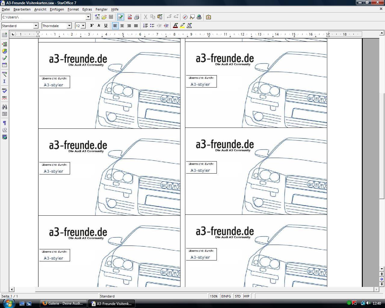Viewport: 385px width, 308px height.
Task: Click the Cut scissors icon
Action: click(146, 17)
